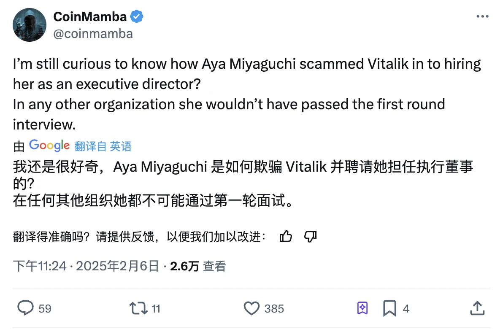The height and width of the screenshot is (329, 503).
Task: Click the reply speech bubble icon
Action: 25,308
